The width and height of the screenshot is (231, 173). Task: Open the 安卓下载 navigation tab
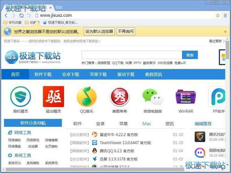coord(71,74)
